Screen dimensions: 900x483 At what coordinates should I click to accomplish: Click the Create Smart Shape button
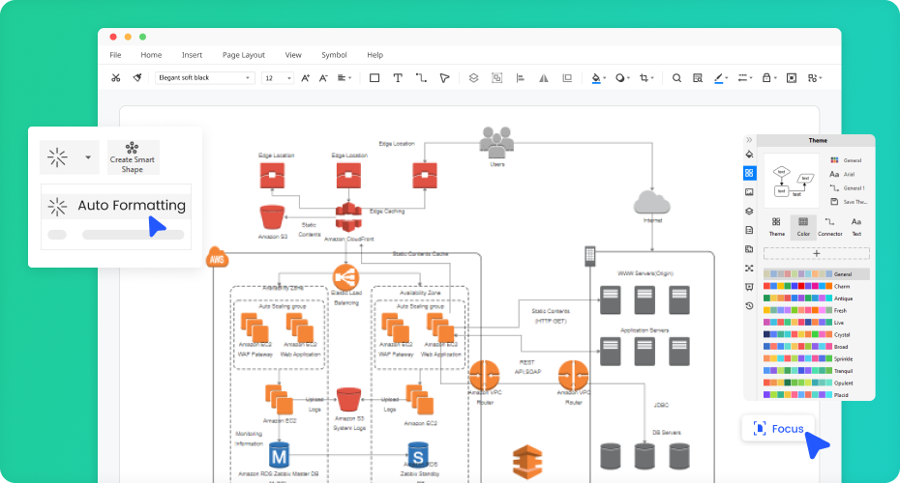(x=133, y=156)
